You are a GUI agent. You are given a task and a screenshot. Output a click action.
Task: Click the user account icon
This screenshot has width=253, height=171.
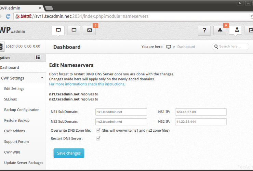236,30
